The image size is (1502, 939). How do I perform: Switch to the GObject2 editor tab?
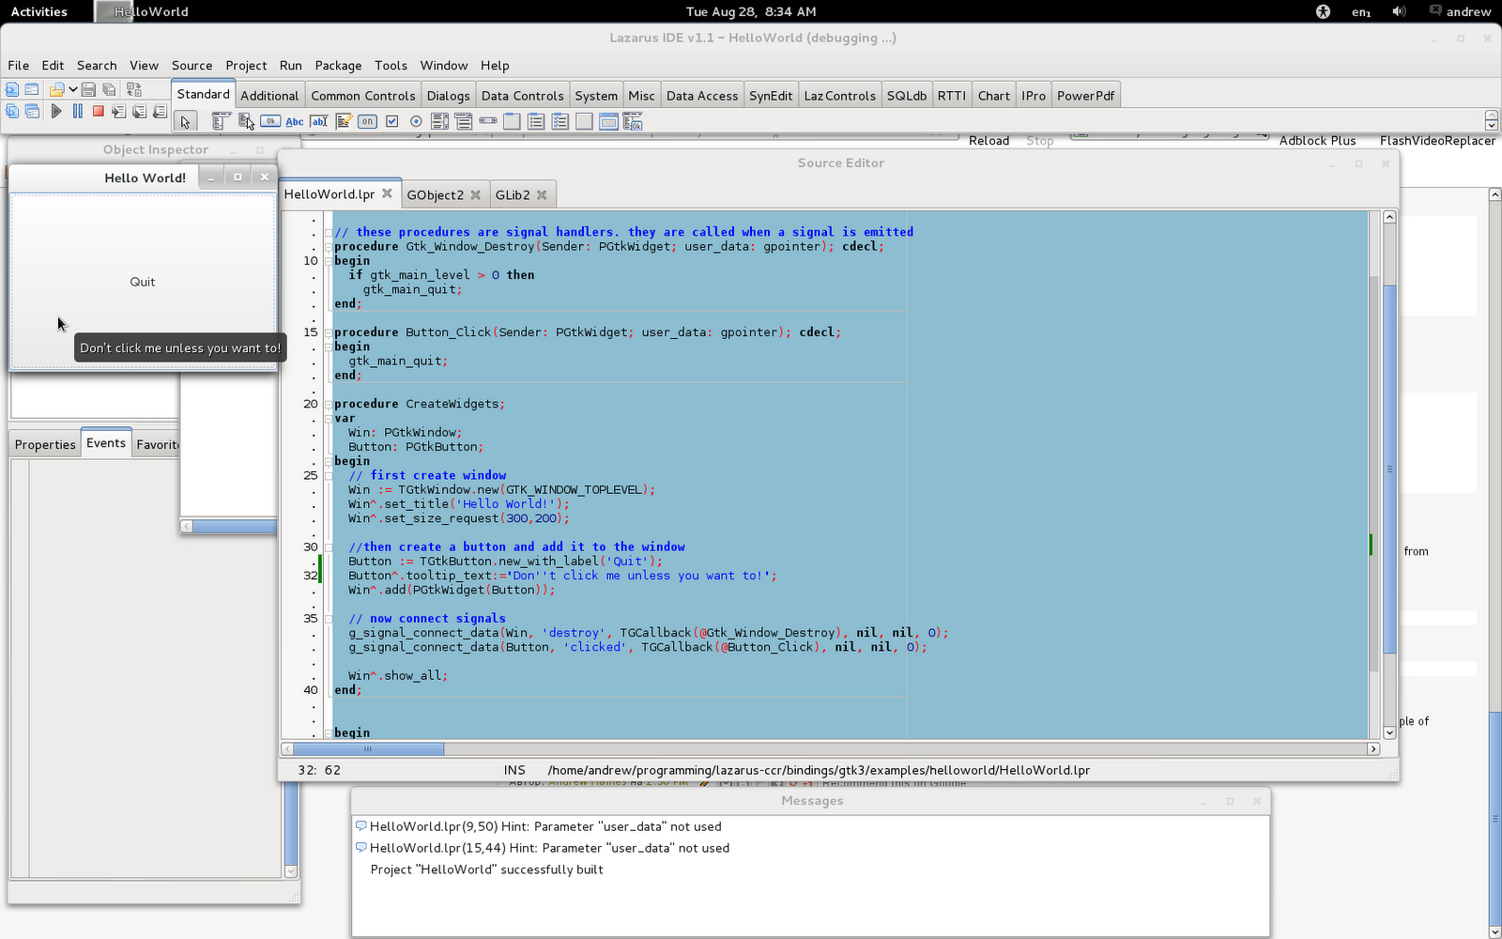435,194
